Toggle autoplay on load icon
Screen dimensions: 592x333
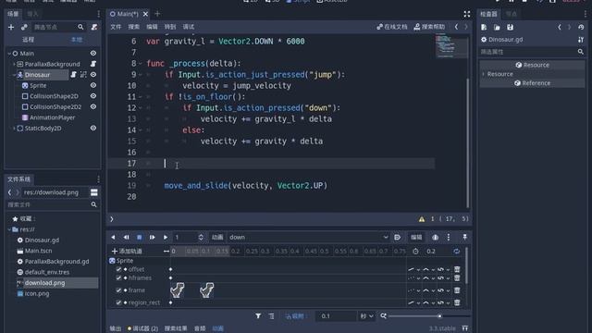pyautogui.click(x=397, y=237)
